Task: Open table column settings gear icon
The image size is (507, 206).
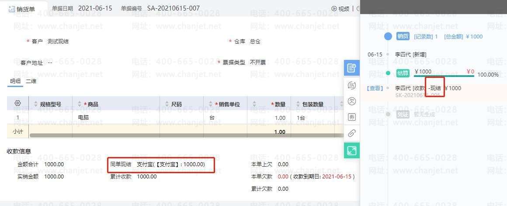Action: point(18,104)
